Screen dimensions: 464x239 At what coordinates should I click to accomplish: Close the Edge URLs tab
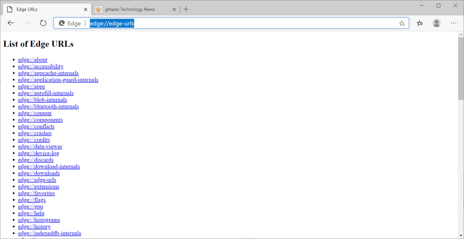click(86, 9)
